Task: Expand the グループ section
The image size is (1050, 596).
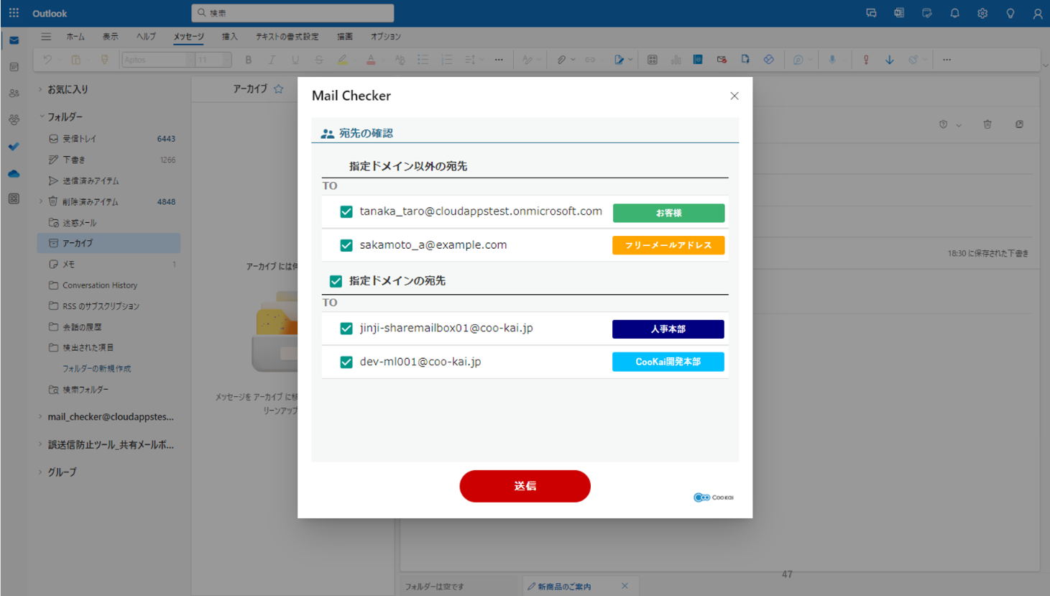Action: 40,472
